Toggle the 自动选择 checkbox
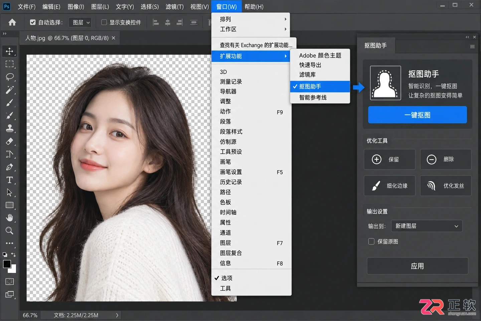 pos(33,22)
